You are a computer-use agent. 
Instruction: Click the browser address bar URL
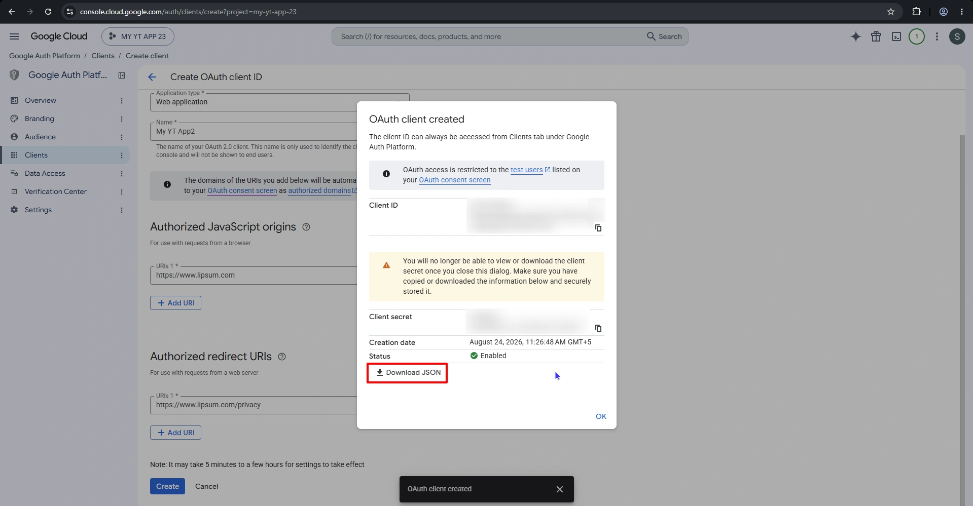(188, 12)
